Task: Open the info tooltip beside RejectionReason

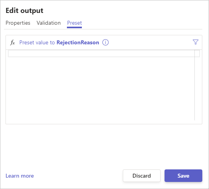Action: pos(105,42)
